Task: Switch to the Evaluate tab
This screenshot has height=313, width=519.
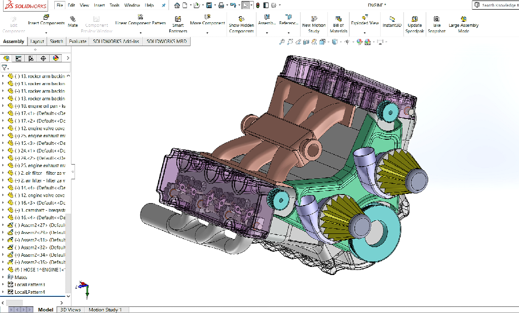Action: pyautogui.click(x=78, y=42)
